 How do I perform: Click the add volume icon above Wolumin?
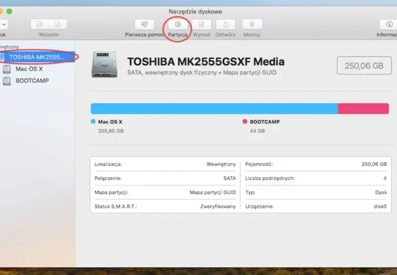40,25
